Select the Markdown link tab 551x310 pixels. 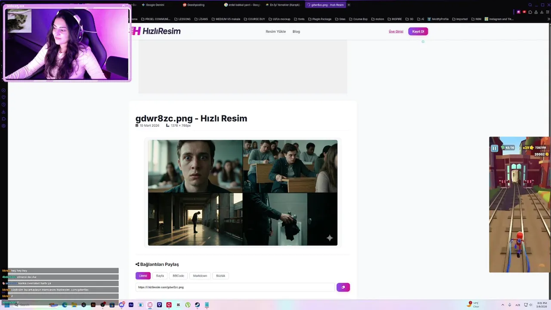pyautogui.click(x=200, y=276)
